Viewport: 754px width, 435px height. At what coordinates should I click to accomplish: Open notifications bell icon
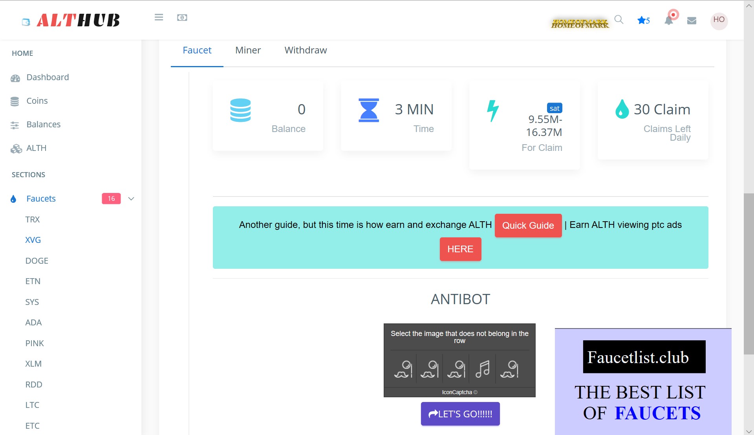(x=668, y=20)
